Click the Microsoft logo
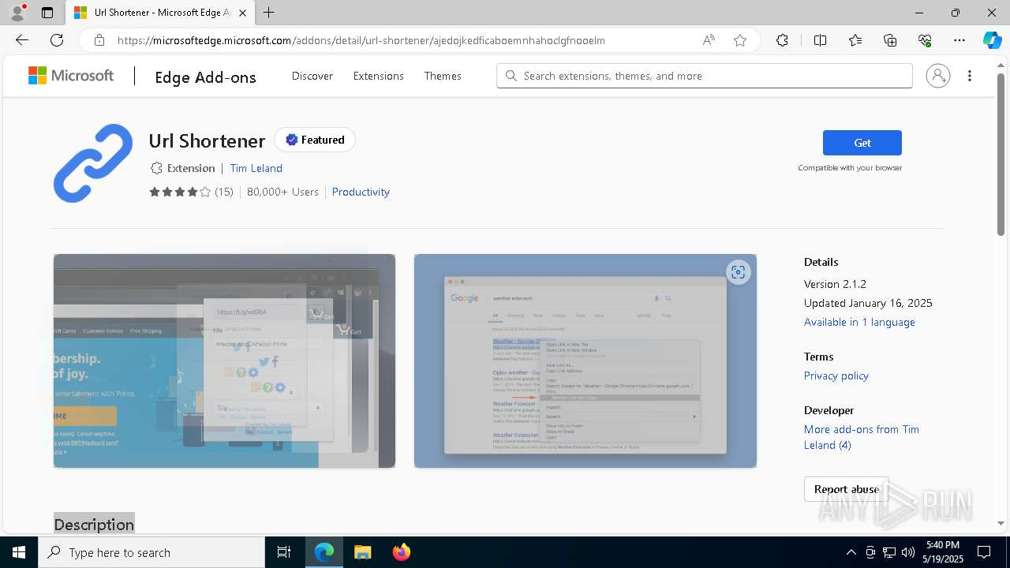 [71, 76]
